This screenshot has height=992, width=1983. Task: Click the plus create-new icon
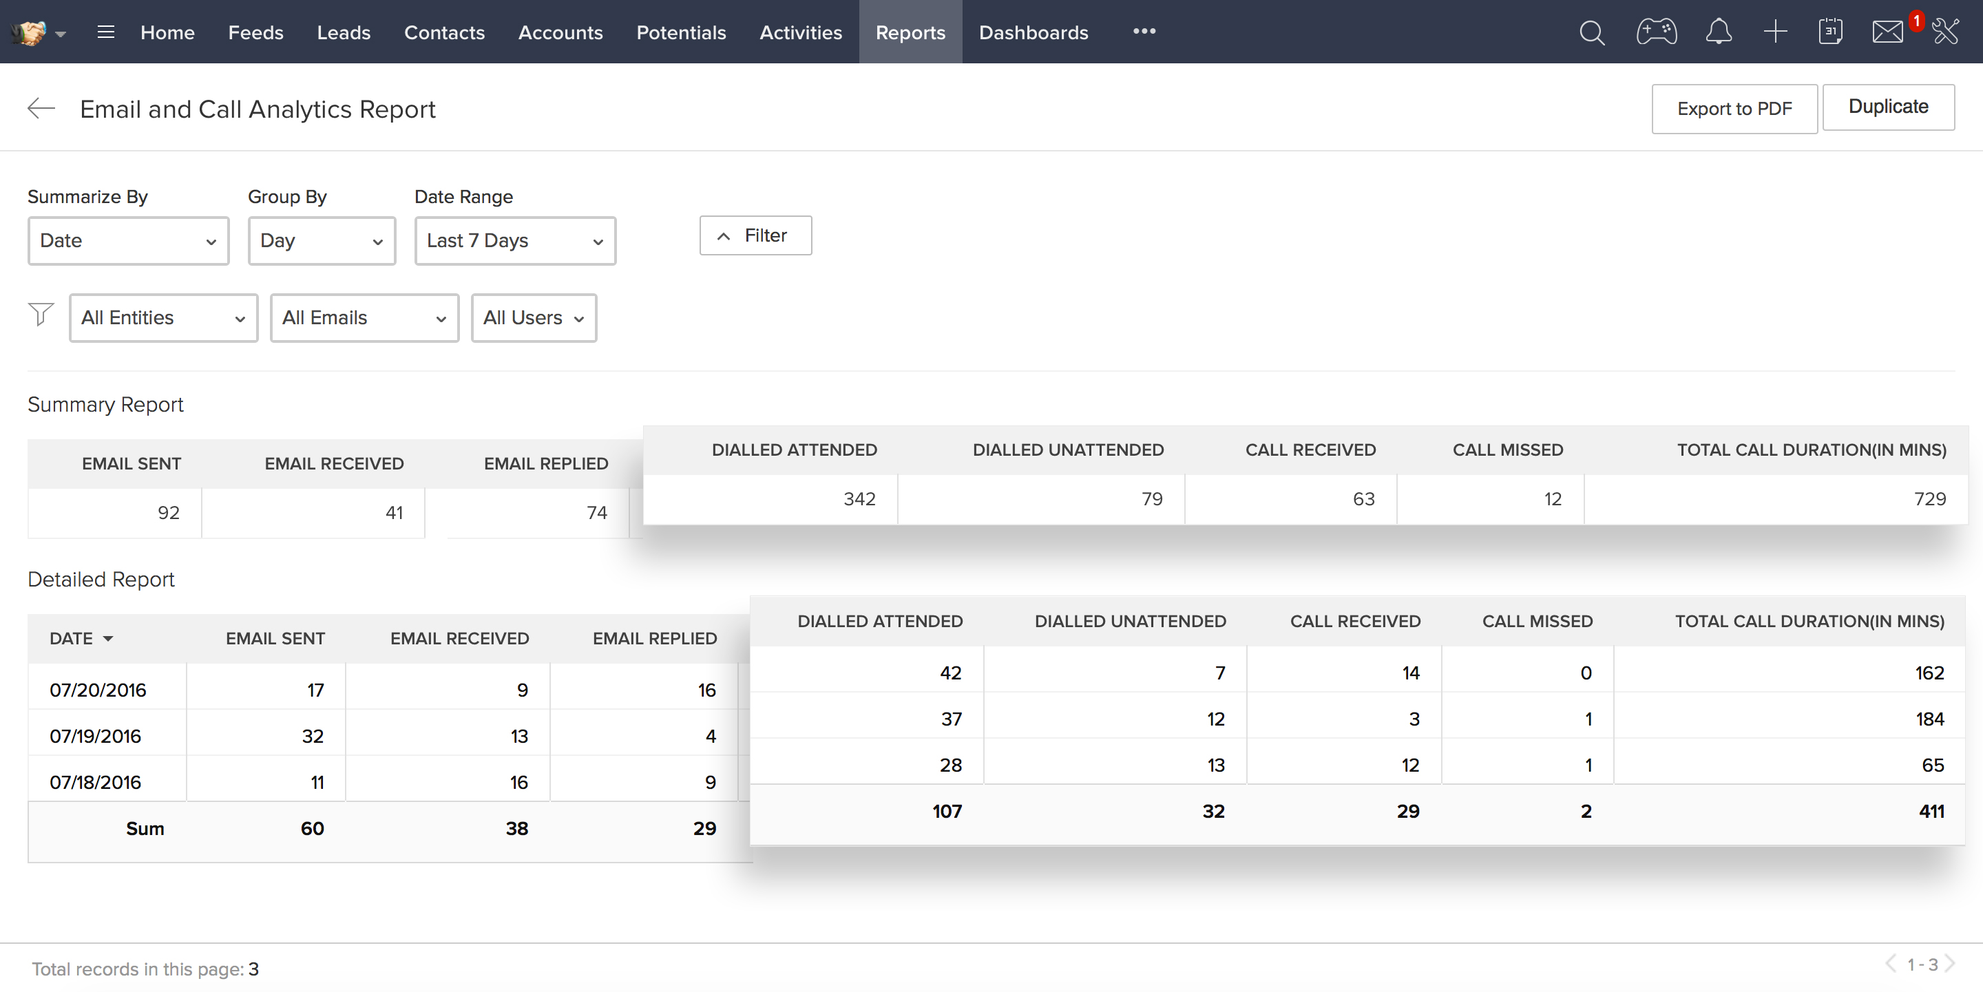click(x=1774, y=32)
